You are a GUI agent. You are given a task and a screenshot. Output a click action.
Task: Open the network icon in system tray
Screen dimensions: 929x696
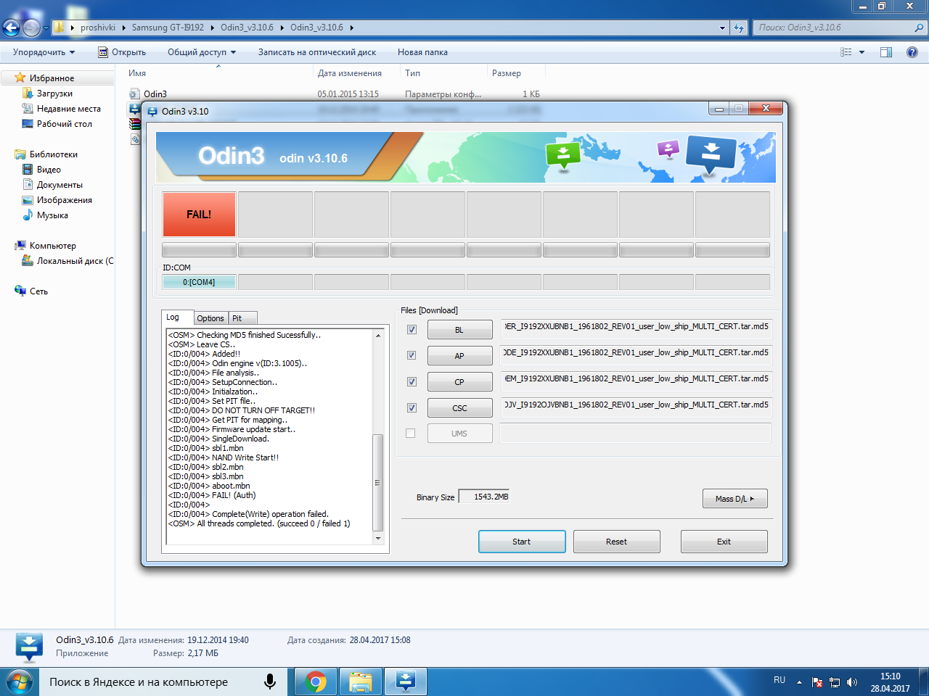[835, 682]
